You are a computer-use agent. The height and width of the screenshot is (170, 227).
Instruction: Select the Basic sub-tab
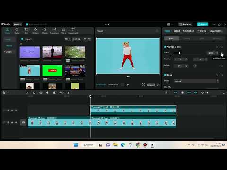(172, 38)
